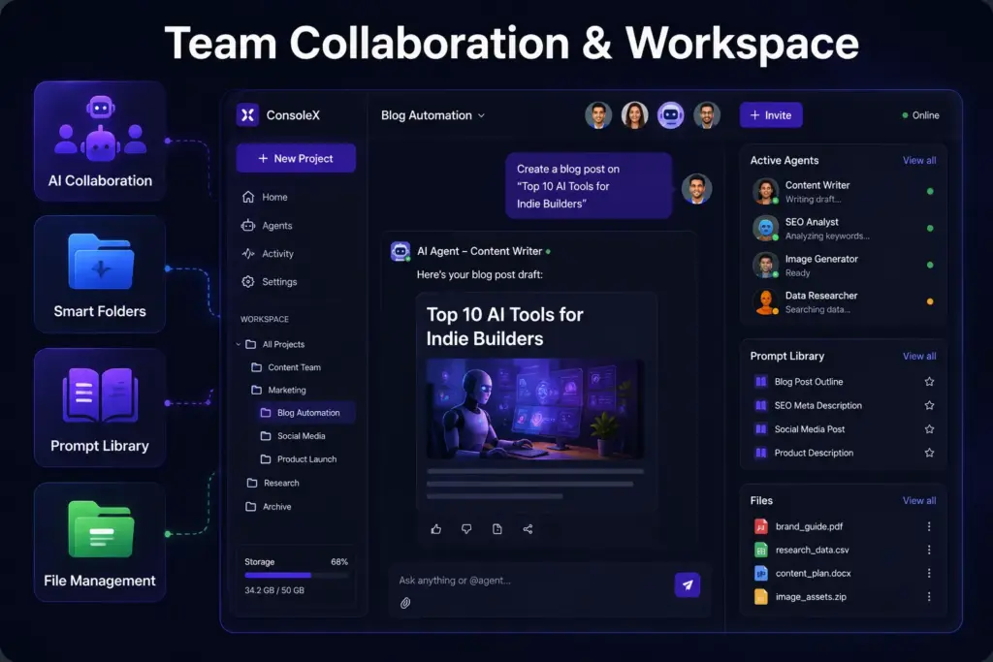
Task: Select the Research folder
Action: [x=272, y=483]
